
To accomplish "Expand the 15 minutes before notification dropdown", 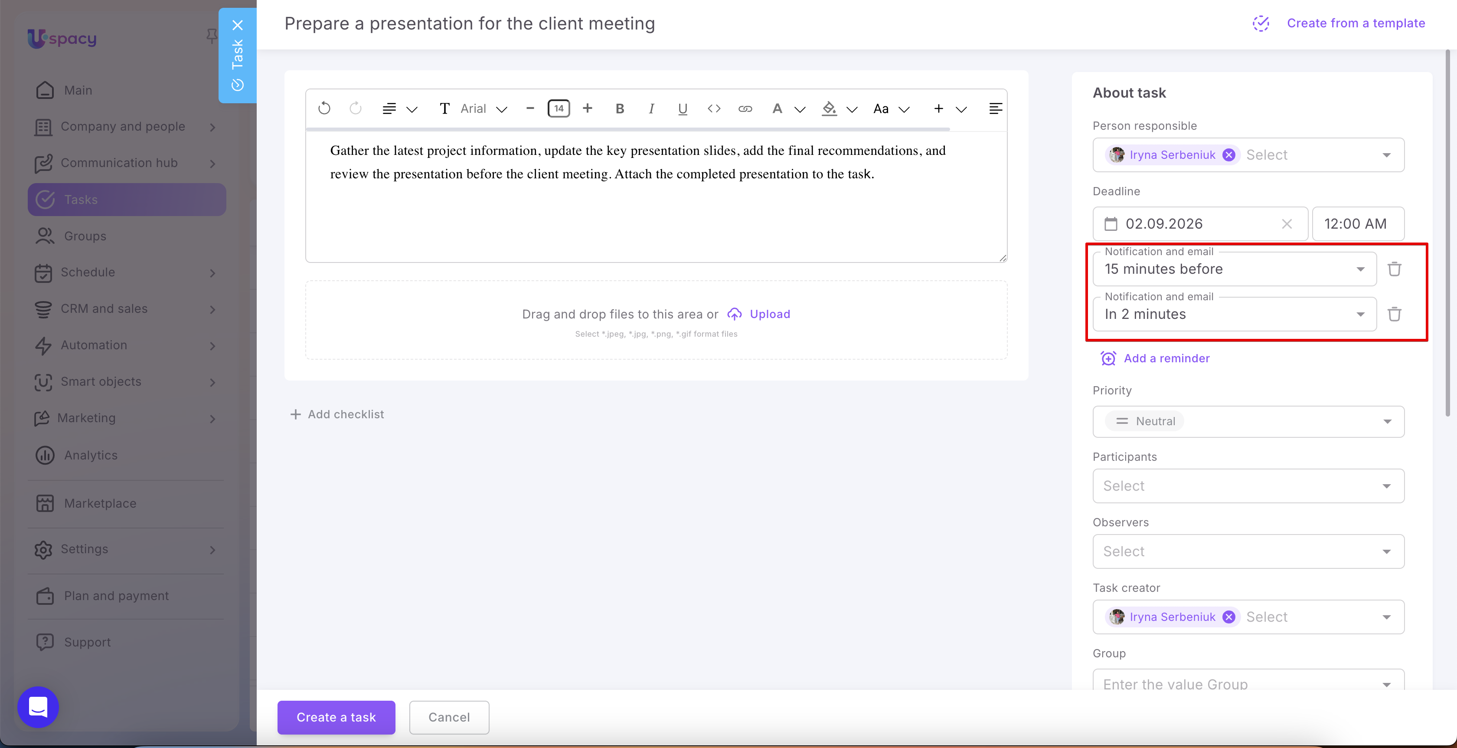I will [x=1235, y=269].
